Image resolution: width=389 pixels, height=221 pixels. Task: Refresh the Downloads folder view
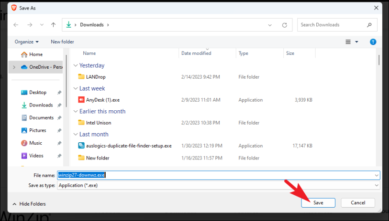[x=285, y=25]
